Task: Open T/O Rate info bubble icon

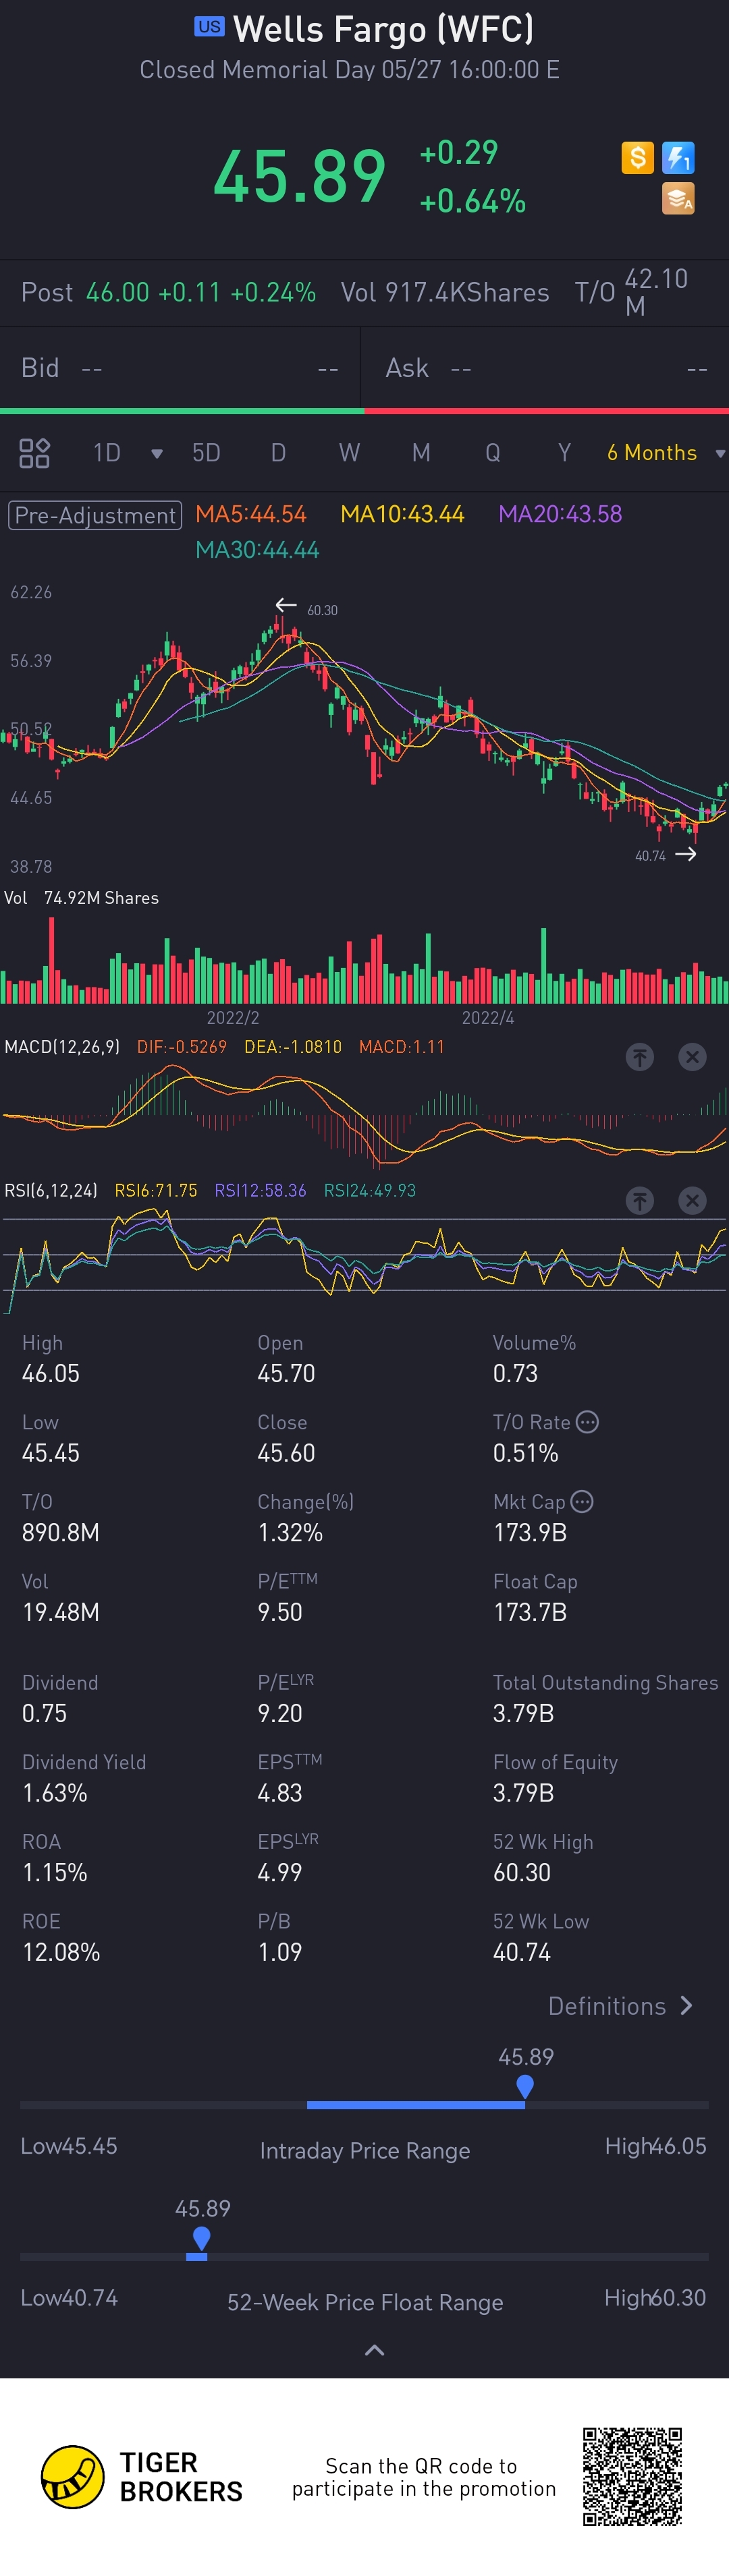Action: 588,1421
